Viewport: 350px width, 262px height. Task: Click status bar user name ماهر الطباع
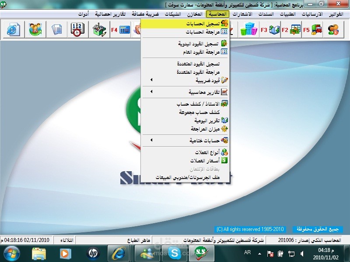[139, 240]
